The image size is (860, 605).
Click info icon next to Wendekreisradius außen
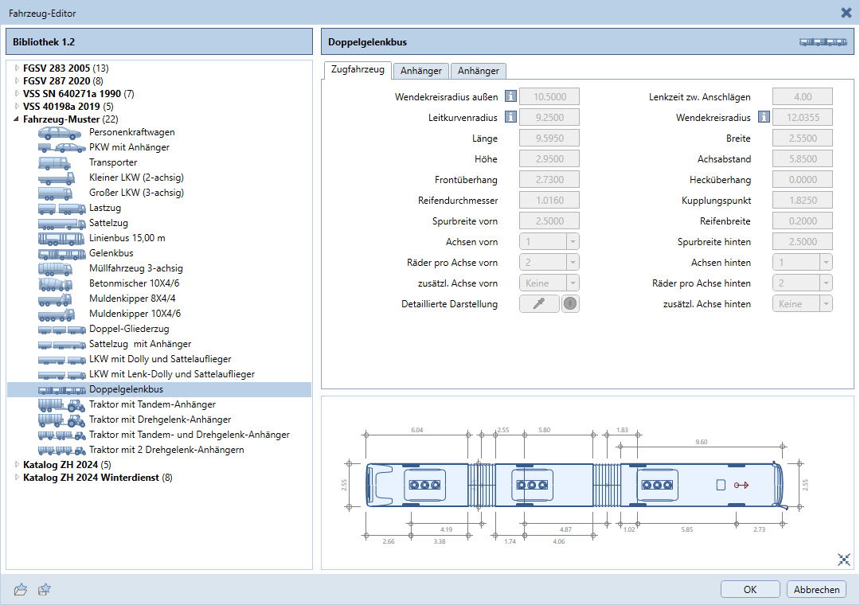(x=510, y=96)
